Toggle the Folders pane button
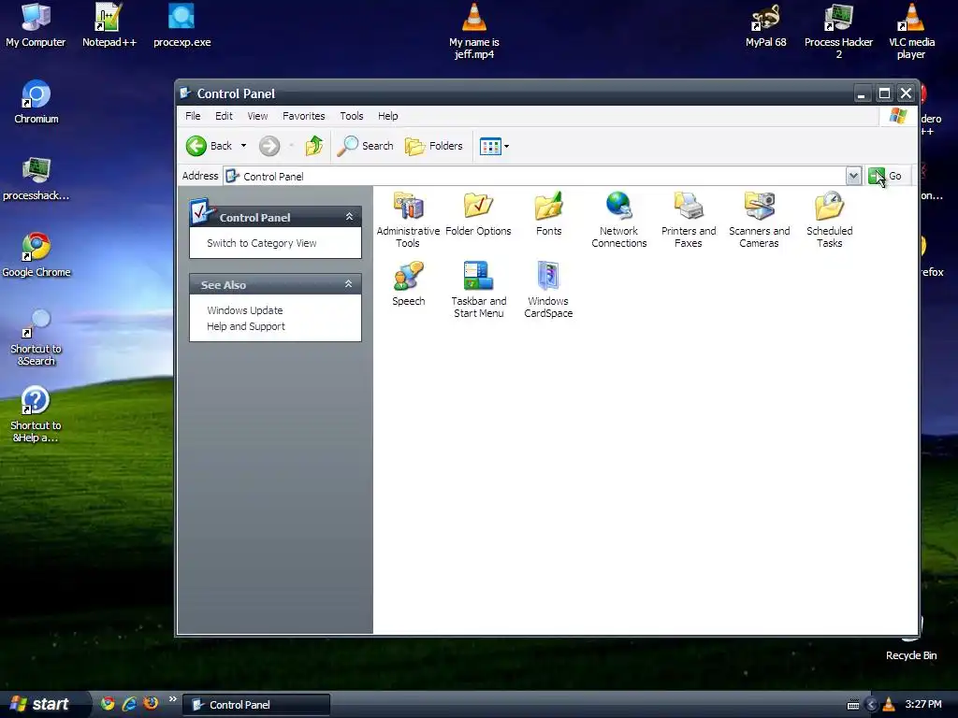Viewport: 958px width, 718px height. pyautogui.click(x=434, y=146)
